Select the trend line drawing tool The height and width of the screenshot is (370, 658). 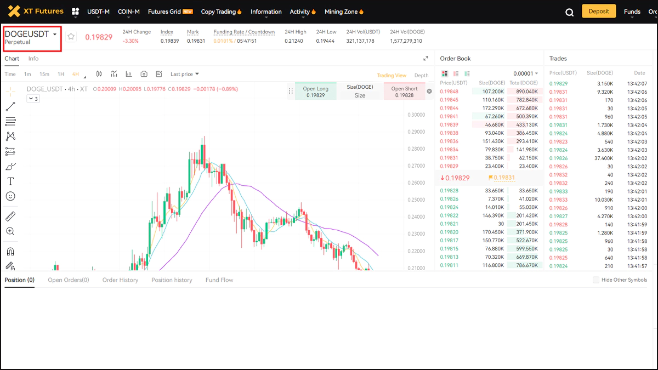(x=10, y=106)
